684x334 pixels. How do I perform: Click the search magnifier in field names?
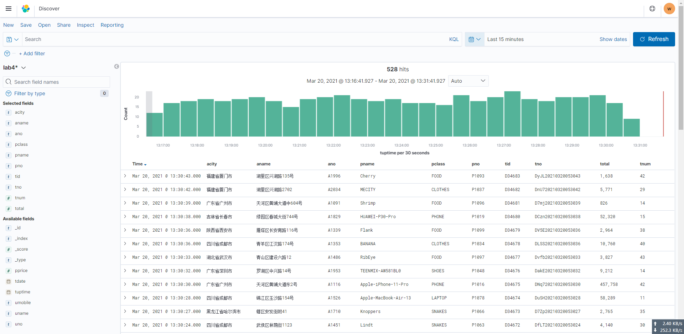9,82
